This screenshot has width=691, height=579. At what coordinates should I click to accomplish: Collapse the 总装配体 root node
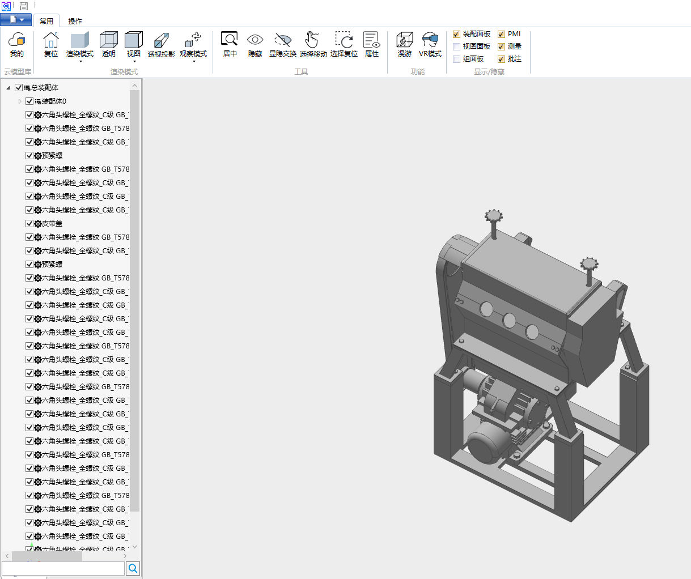click(9, 88)
